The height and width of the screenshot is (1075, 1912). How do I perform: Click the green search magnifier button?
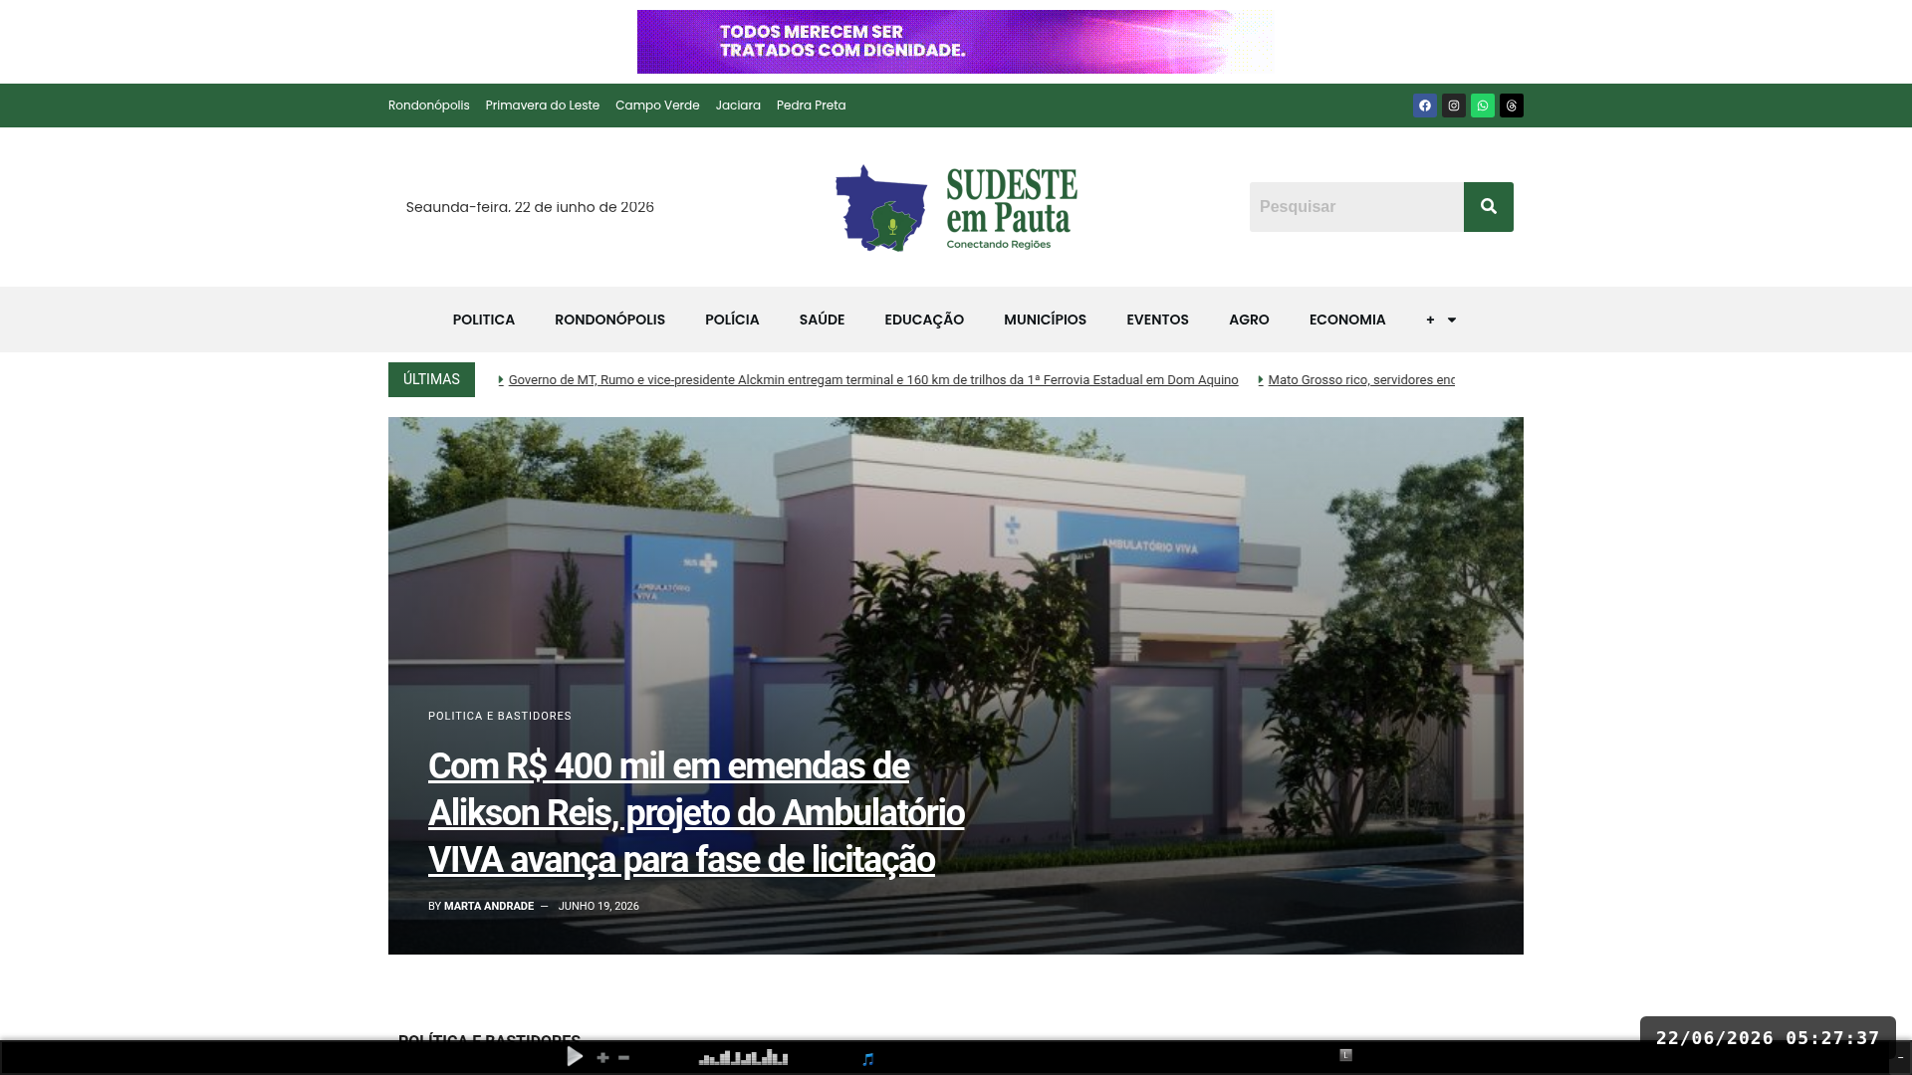[1489, 207]
